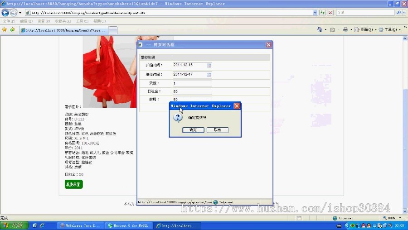The height and width of the screenshot is (230, 408).
Task: Click 确定 in the confirm dialog
Action: point(193,130)
